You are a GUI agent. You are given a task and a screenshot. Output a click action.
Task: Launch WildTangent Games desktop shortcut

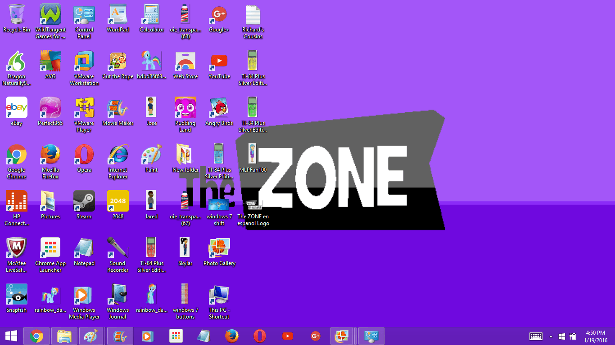coord(50,22)
